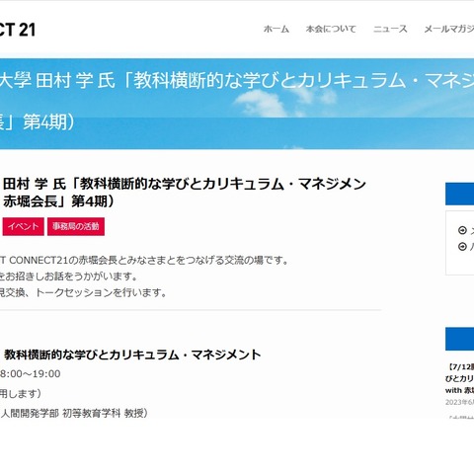Click the second circled arrow sidebar icon

pos(462,246)
